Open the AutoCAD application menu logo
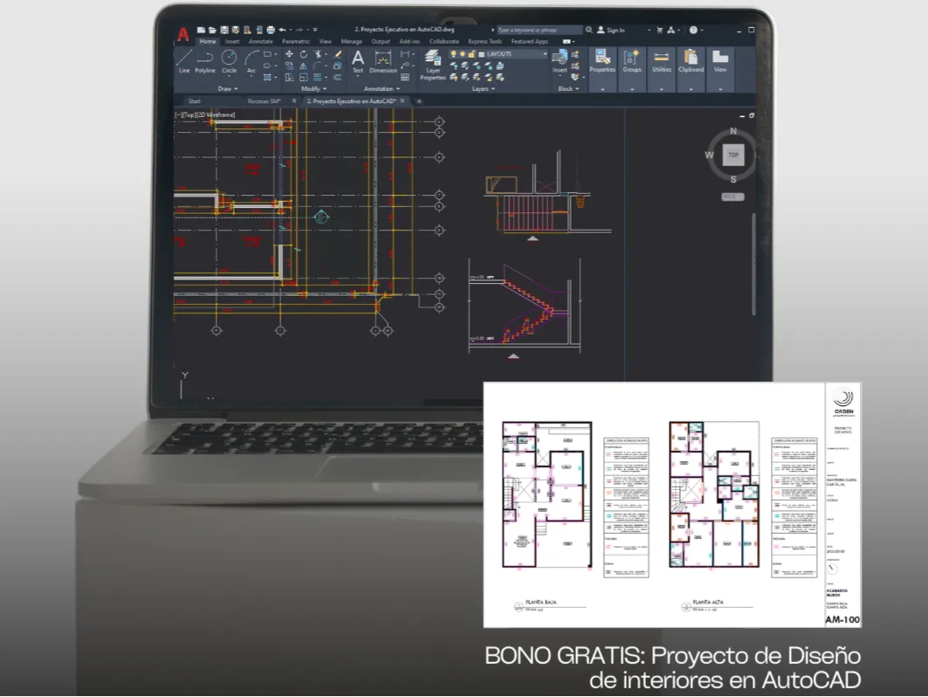 click(x=183, y=34)
